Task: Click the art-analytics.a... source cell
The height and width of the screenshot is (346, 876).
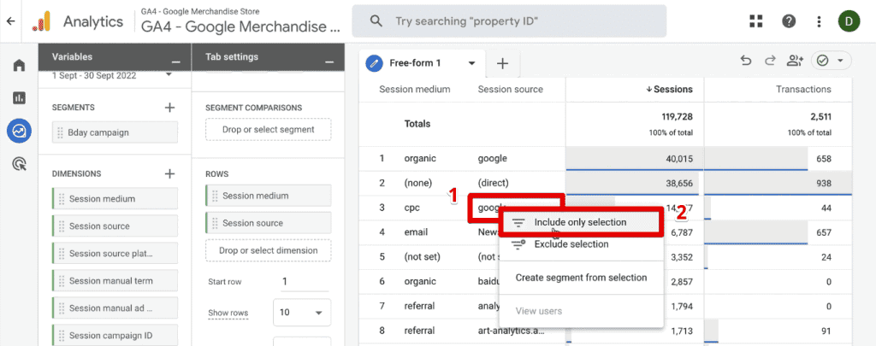Action: (512, 331)
